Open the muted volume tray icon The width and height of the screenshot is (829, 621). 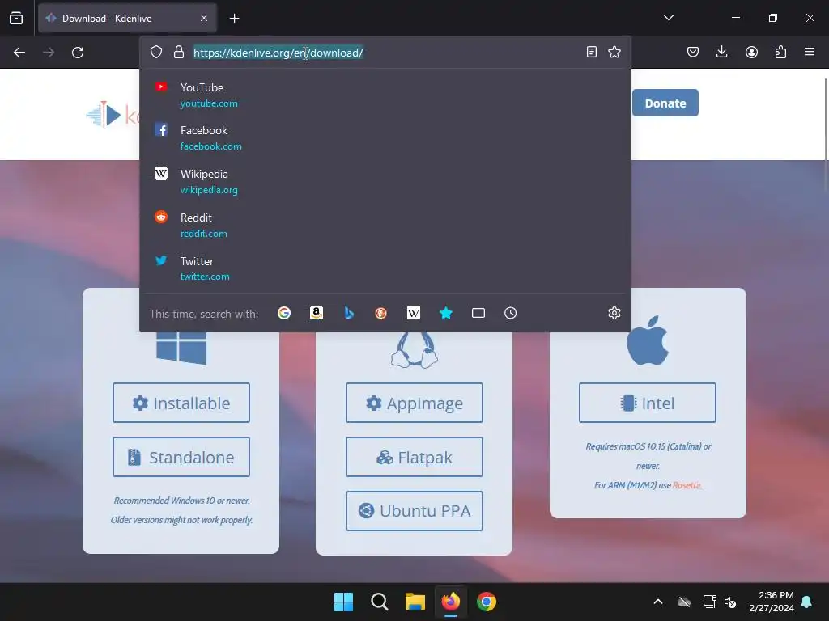click(x=730, y=602)
